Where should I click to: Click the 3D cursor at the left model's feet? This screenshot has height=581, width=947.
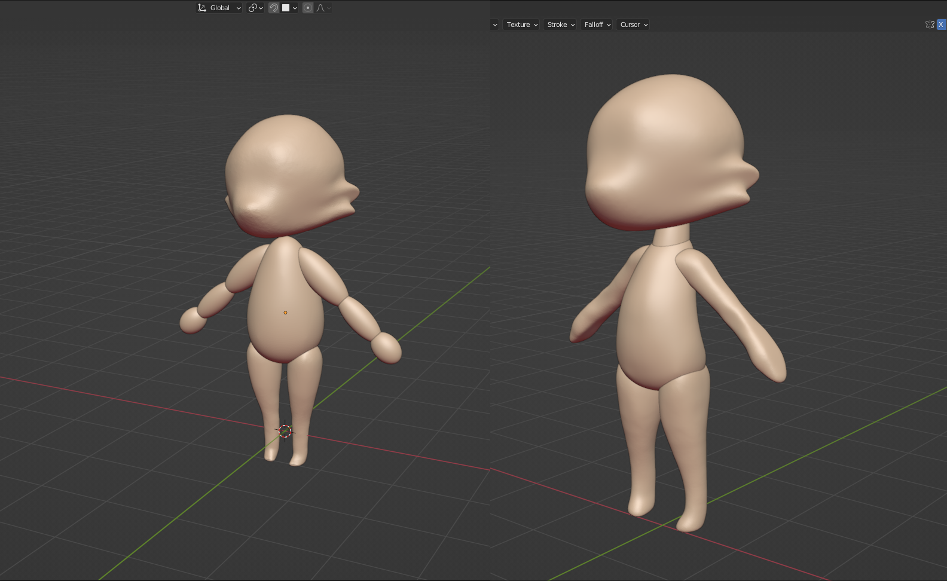pos(285,431)
